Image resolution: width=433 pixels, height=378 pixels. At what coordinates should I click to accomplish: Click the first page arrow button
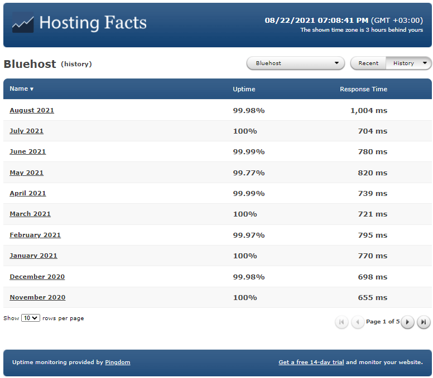coord(341,322)
